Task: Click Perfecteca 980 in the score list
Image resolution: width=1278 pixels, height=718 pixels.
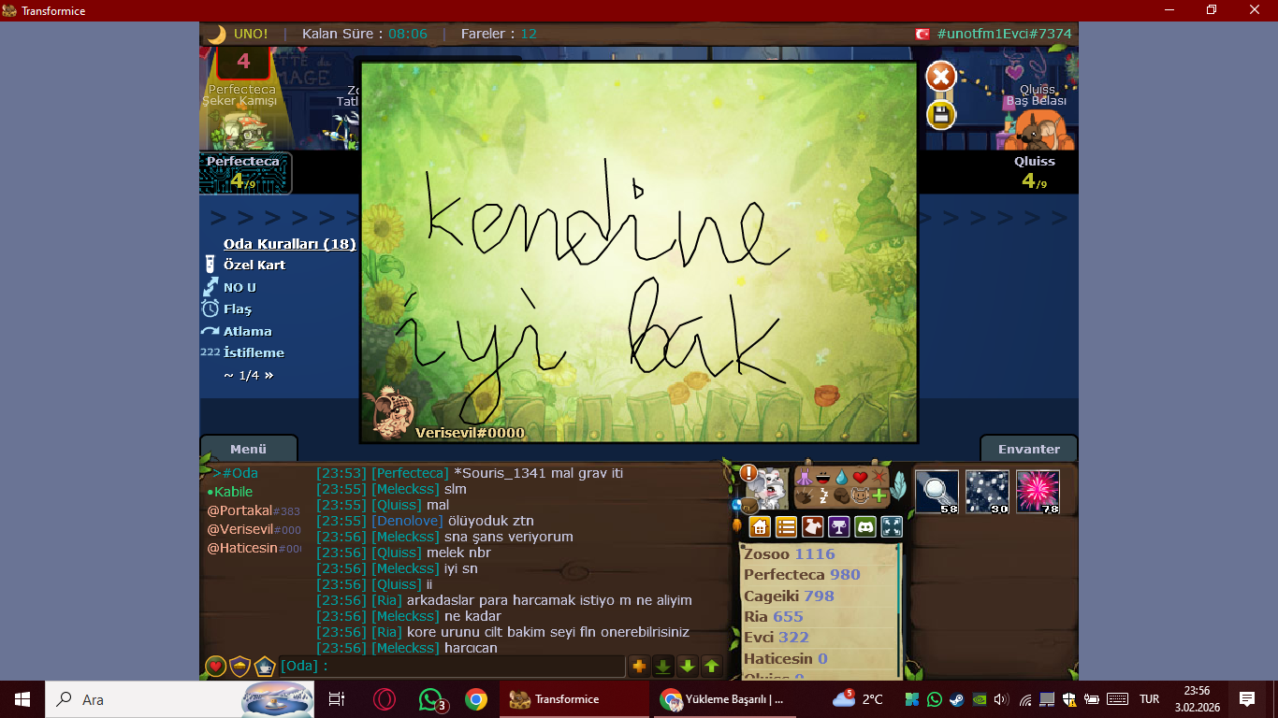Action: [x=802, y=575]
